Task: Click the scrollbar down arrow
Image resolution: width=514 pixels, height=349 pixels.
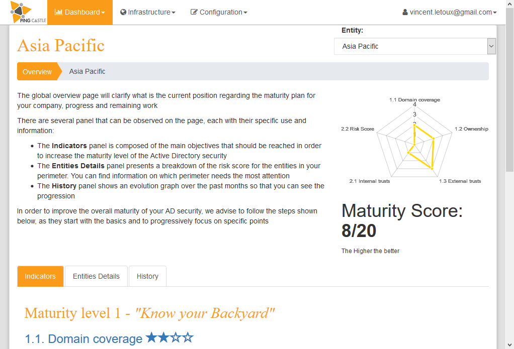Action: click(x=510, y=345)
